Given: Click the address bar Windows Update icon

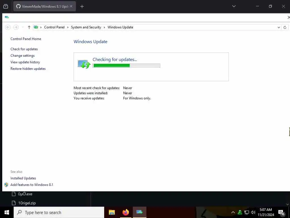Looking at the screenshot, I should point(36,27).
